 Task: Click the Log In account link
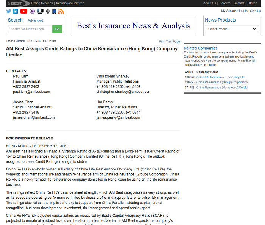coord(243,11)
